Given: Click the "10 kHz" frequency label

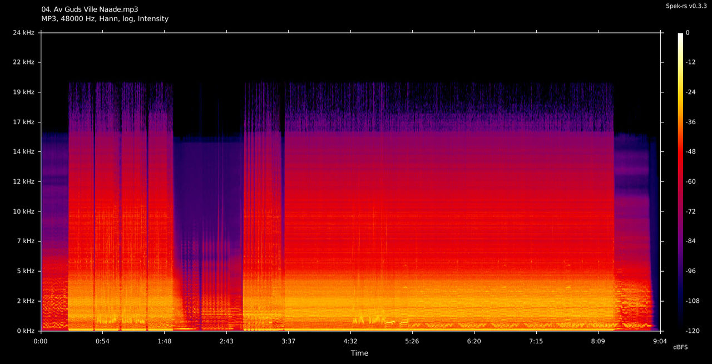Looking at the screenshot, I should [x=24, y=211].
